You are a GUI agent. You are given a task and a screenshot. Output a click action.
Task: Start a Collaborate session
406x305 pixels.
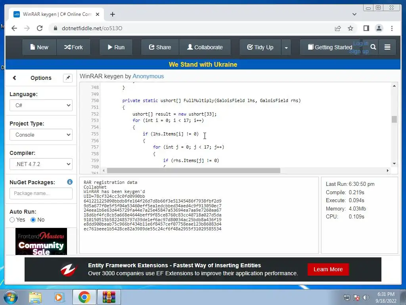click(205, 47)
